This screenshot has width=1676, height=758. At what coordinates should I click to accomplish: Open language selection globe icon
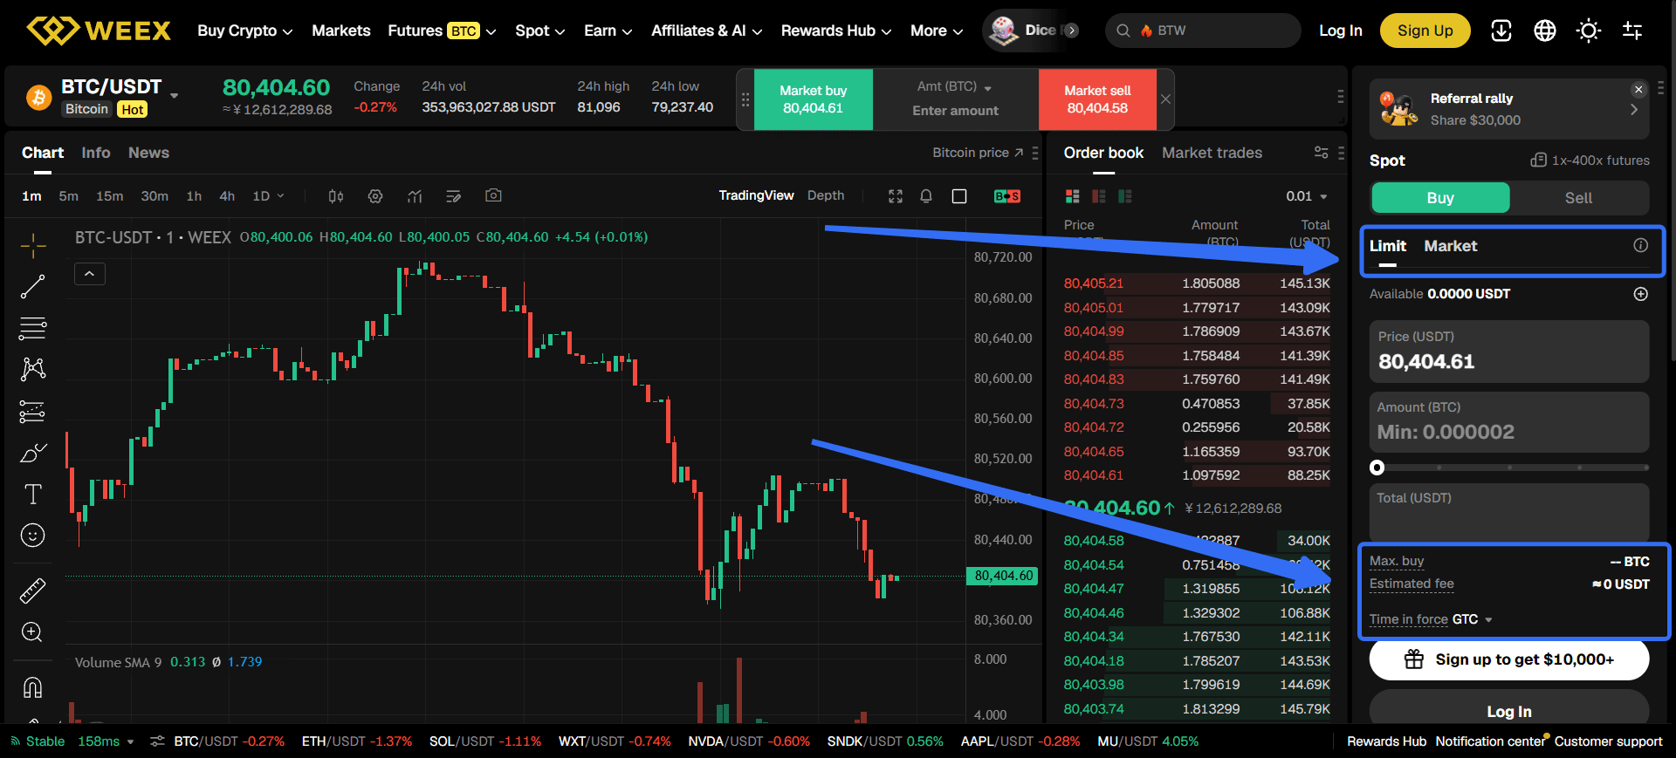click(x=1545, y=31)
